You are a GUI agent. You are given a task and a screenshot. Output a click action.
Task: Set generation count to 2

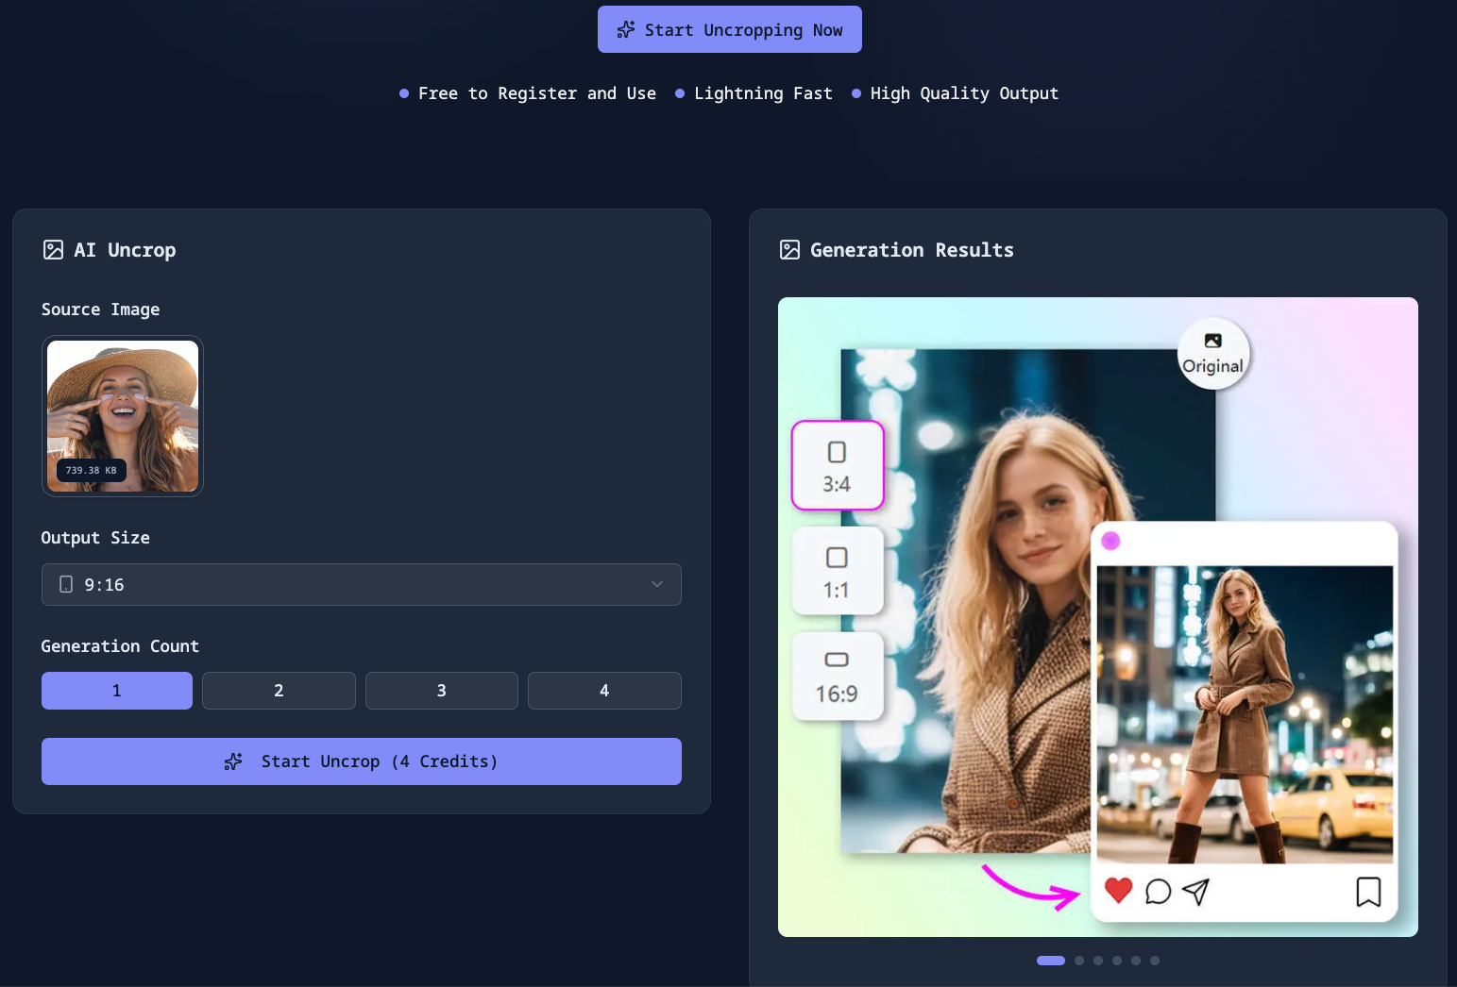tap(279, 691)
